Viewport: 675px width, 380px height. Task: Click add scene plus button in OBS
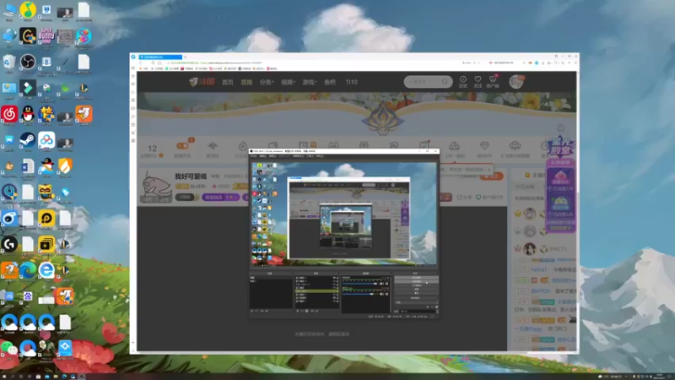(x=252, y=311)
